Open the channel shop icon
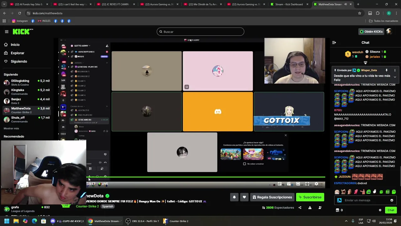 [337, 210]
